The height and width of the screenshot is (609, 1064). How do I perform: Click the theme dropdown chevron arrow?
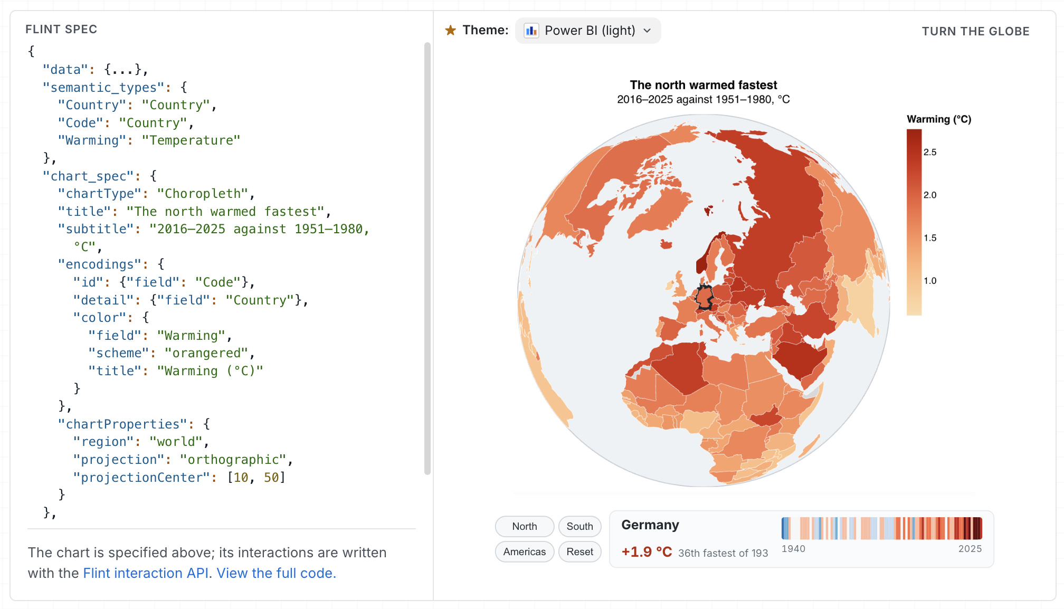click(x=647, y=31)
